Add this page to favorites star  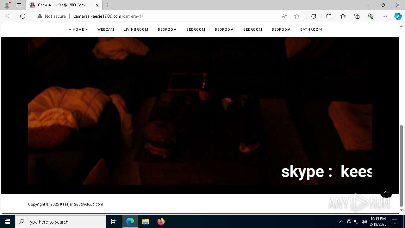(297, 16)
